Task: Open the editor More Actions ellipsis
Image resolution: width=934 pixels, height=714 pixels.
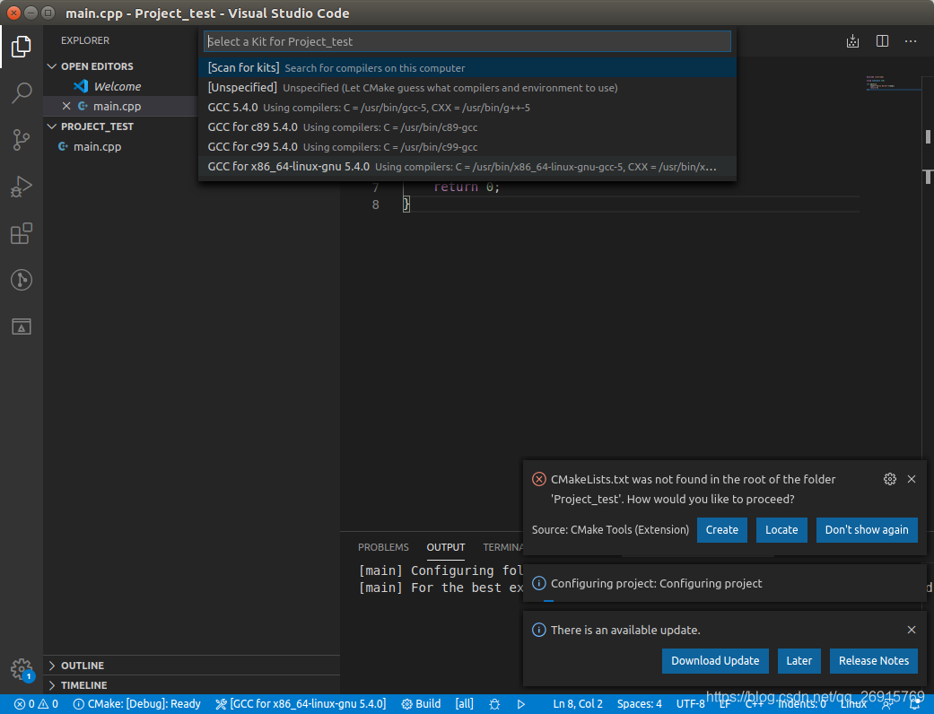Action: [911, 41]
